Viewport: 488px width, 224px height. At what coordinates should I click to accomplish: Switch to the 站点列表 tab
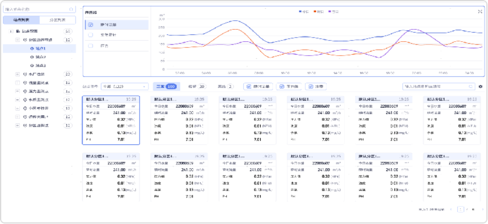tap(21, 20)
